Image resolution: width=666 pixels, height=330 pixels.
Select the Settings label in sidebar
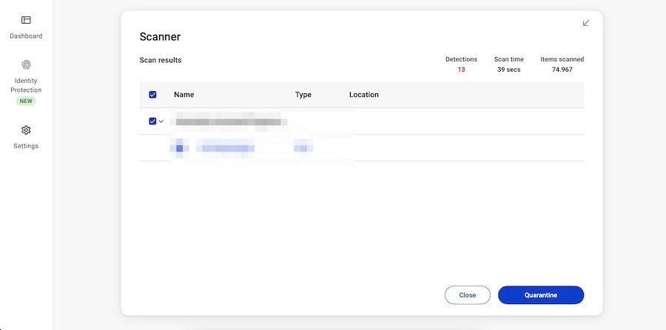26,146
